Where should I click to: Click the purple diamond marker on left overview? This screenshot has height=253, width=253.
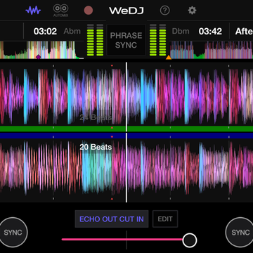(38, 57)
